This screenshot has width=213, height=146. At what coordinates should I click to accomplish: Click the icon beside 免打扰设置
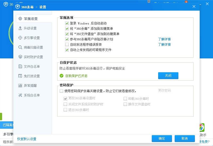20,76
